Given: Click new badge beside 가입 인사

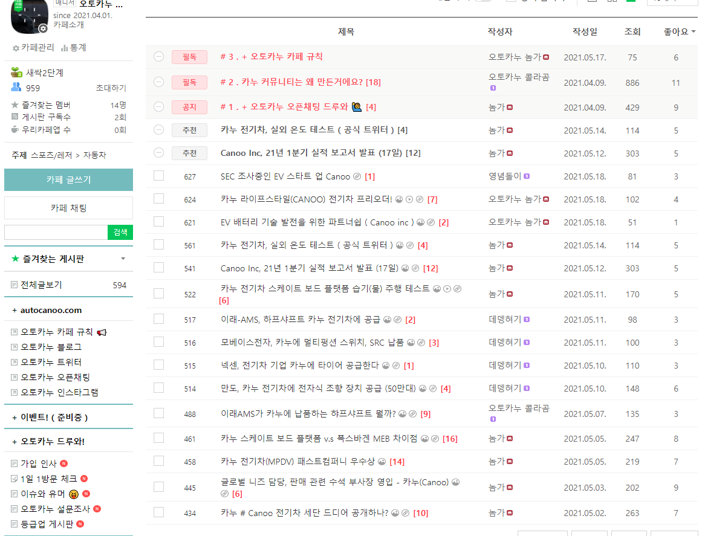Looking at the screenshot, I should pos(64,463).
